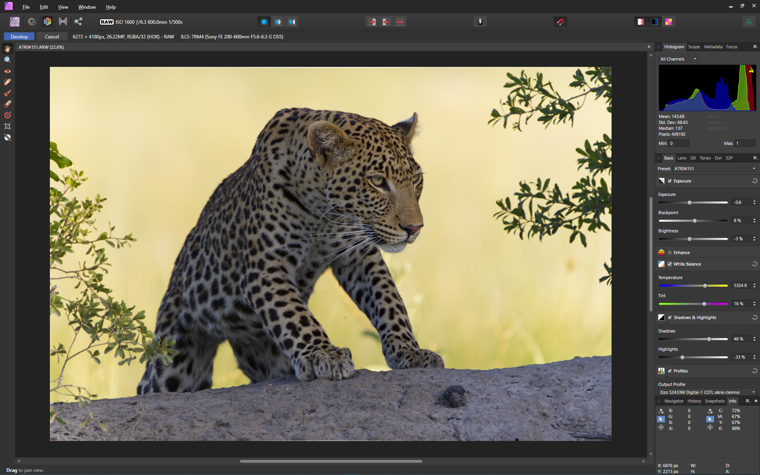Switch to the Metadata tab

[713, 47]
